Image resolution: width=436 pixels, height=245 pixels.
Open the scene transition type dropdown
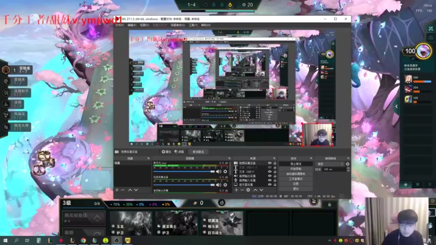coord(330,164)
